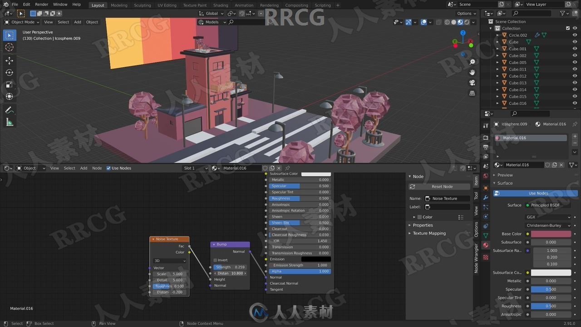Toggle visibility of Cube.016
Viewport: 581px width, 327px height.
pos(575,103)
